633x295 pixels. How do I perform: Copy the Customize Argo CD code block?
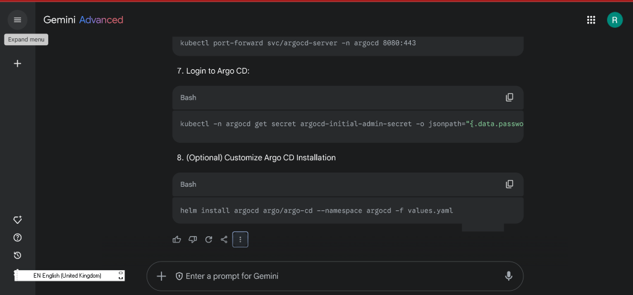(x=509, y=184)
